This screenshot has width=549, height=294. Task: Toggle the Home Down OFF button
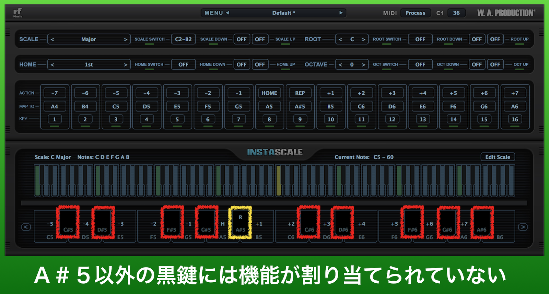[242, 64]
